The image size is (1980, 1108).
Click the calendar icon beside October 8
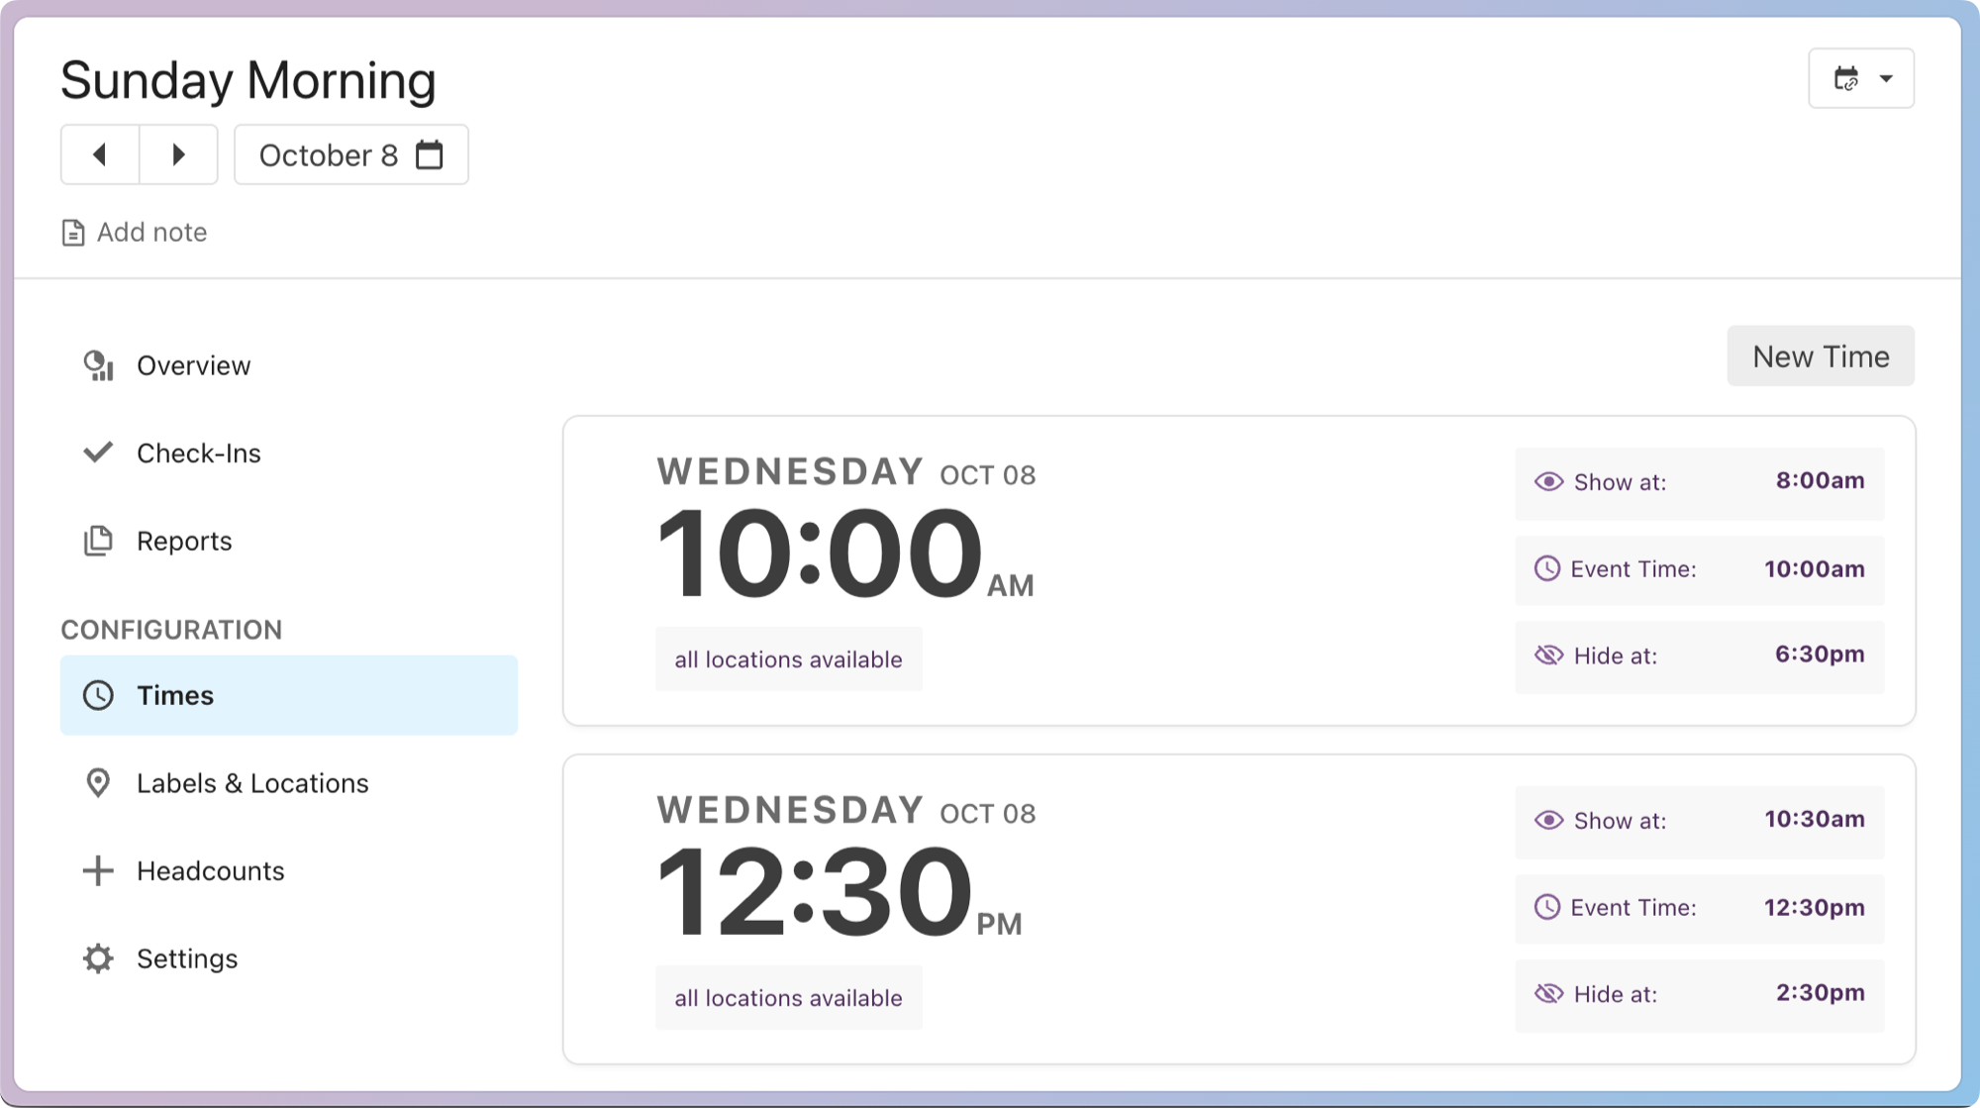coord(430,155)
